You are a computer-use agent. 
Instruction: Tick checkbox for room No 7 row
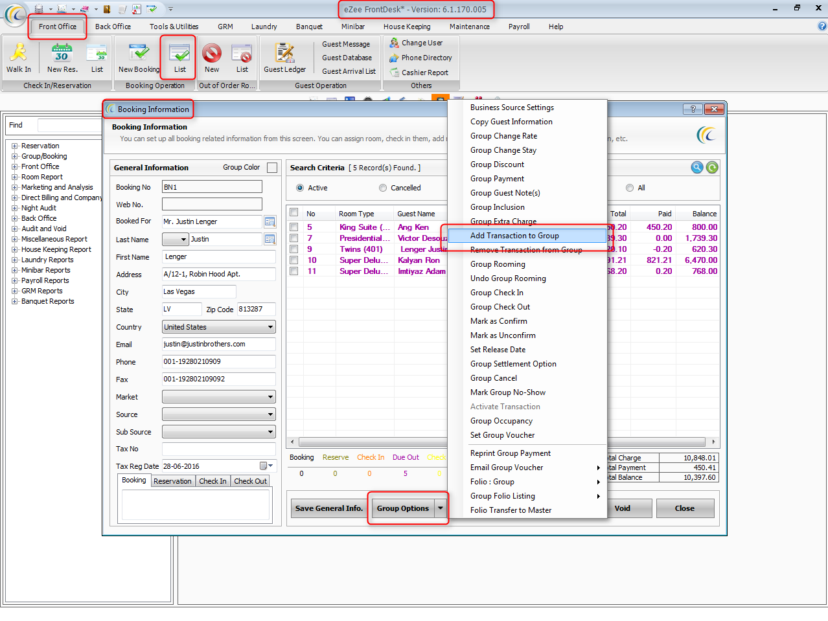[x=294, y=238]
